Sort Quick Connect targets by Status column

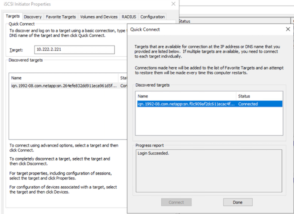click(259, 96)
